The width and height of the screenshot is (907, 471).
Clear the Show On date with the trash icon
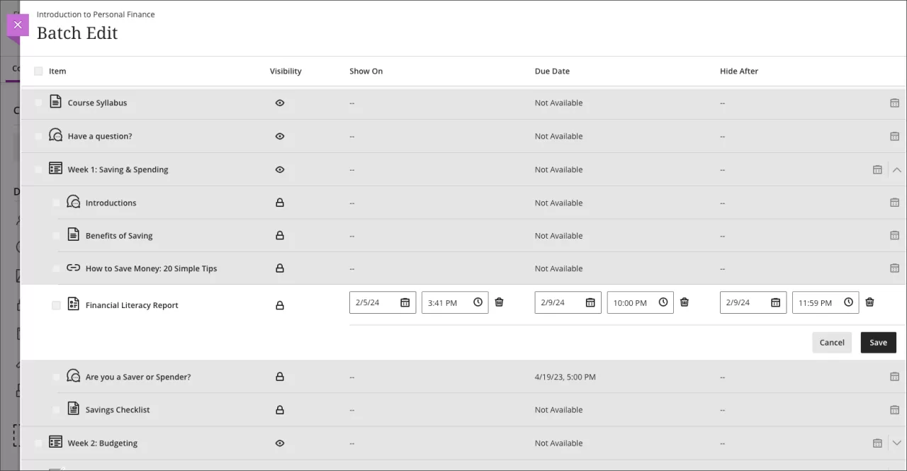pos(499,302)
